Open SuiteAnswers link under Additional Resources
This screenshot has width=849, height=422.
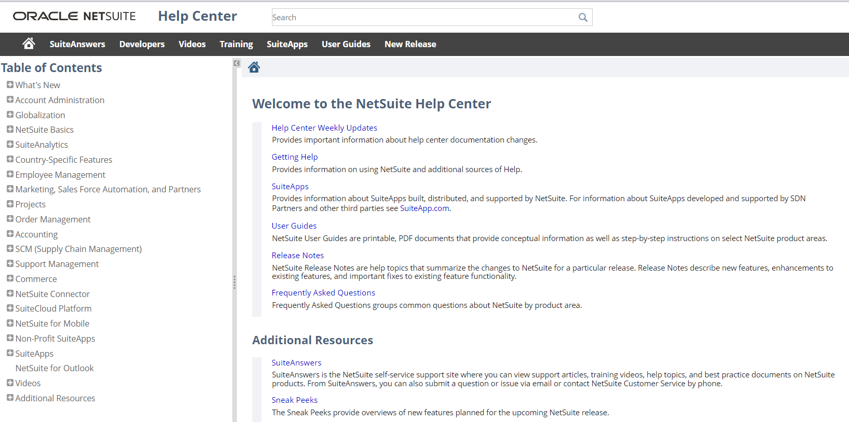(x=296, y=362)
